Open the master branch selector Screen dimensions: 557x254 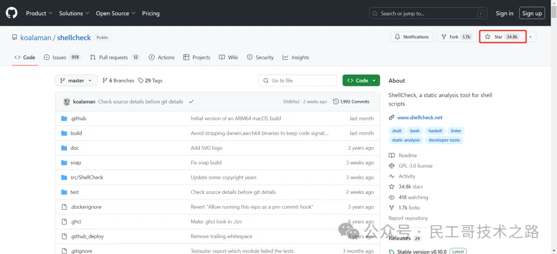click(76, 81)
